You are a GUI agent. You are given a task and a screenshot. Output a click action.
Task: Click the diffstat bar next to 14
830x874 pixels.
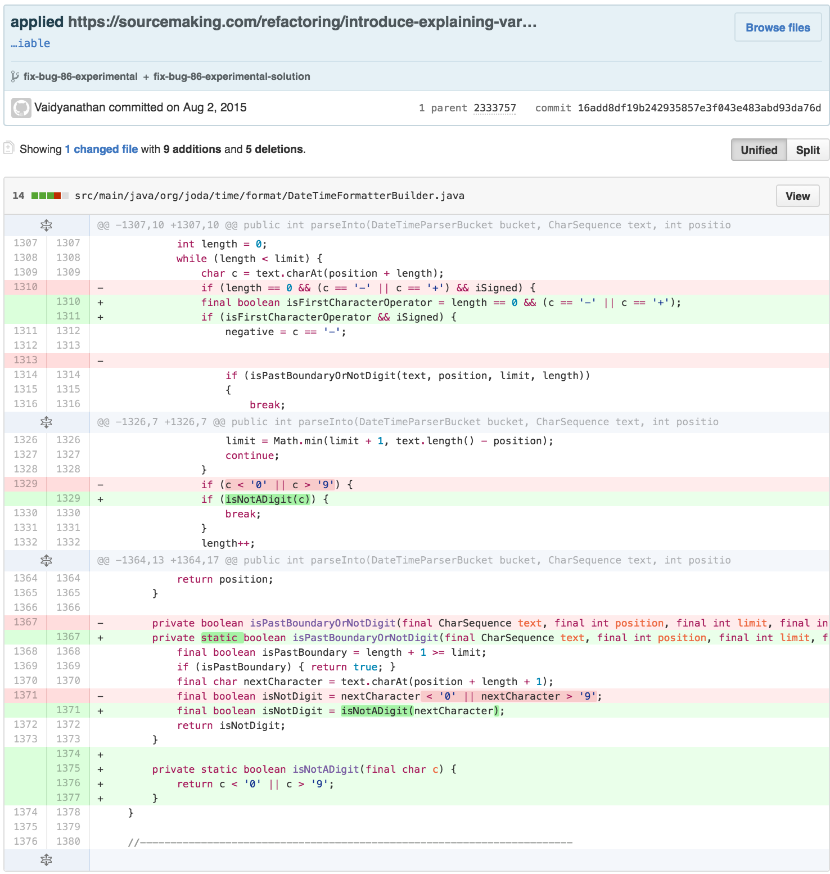49,196
